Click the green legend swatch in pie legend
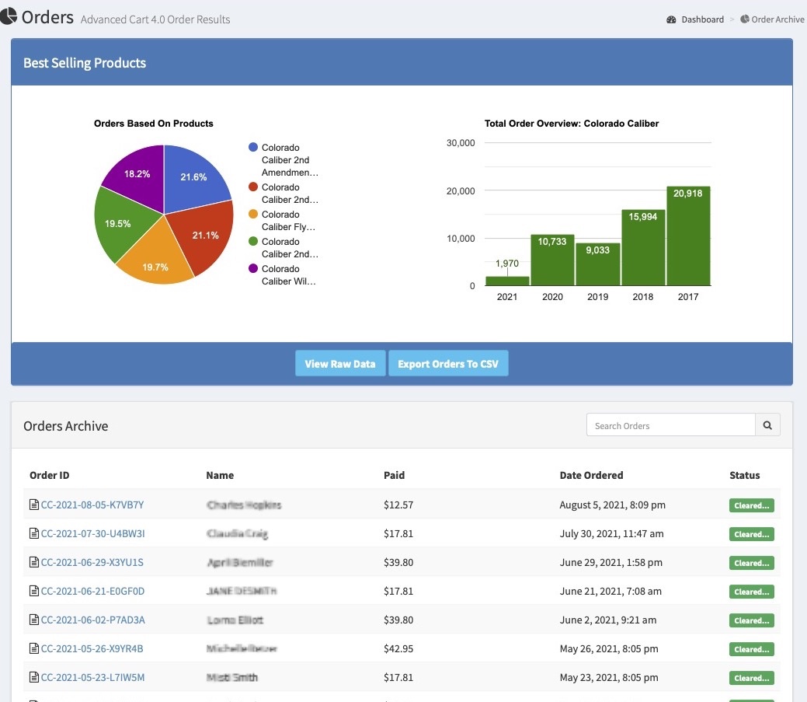Image resolution: width=807 pixels, height=702 pixels. point(253,241)
